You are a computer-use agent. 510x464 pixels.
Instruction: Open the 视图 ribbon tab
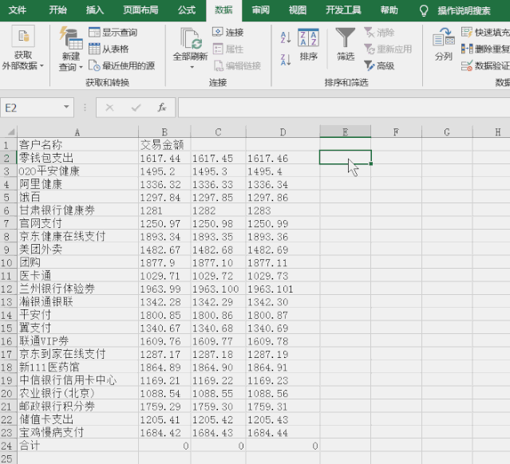point(298,10)
